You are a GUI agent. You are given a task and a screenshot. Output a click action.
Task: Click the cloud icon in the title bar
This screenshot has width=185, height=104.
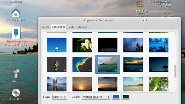[x=145, y=20]
